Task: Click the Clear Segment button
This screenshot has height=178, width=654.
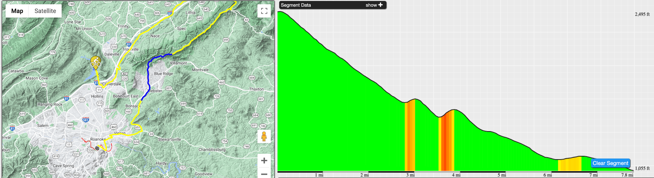Action: coord(611,163)
